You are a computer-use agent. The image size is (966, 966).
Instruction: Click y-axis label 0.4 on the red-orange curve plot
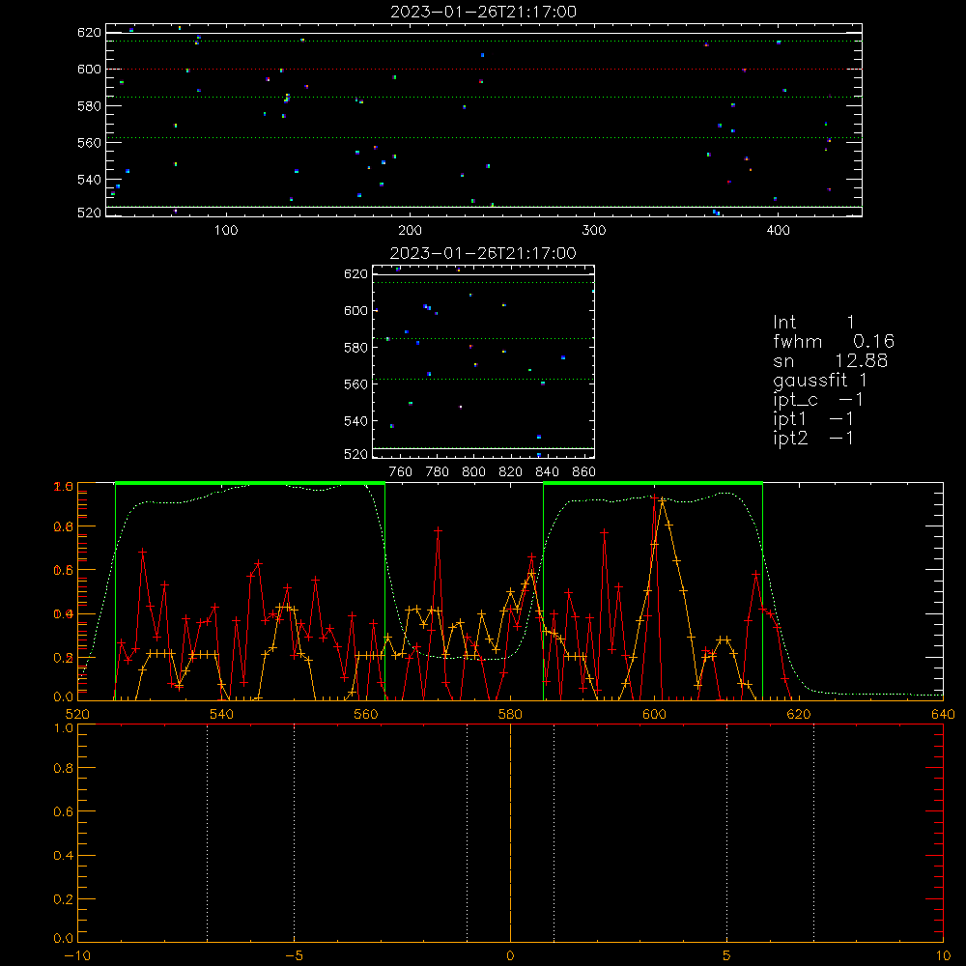tap(64, 614)
